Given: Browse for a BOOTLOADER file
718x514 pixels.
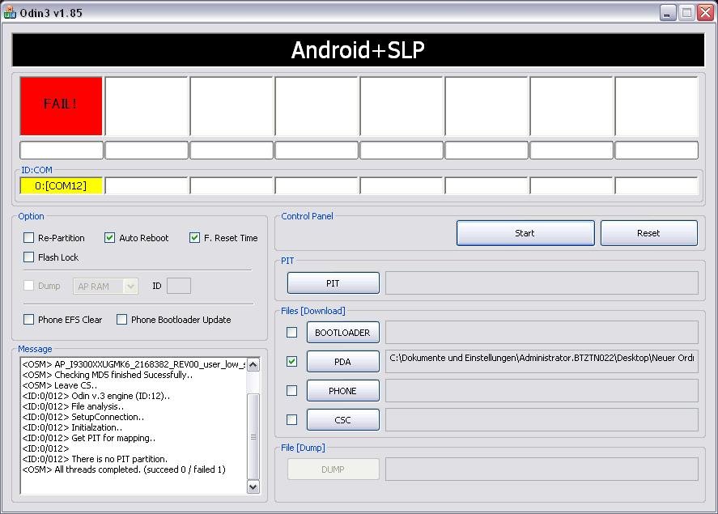Looking at the screenshot, I should 343,333.
